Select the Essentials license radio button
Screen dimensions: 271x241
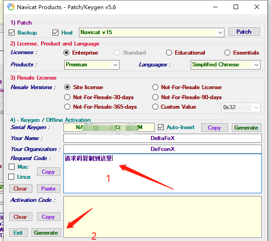227,53
